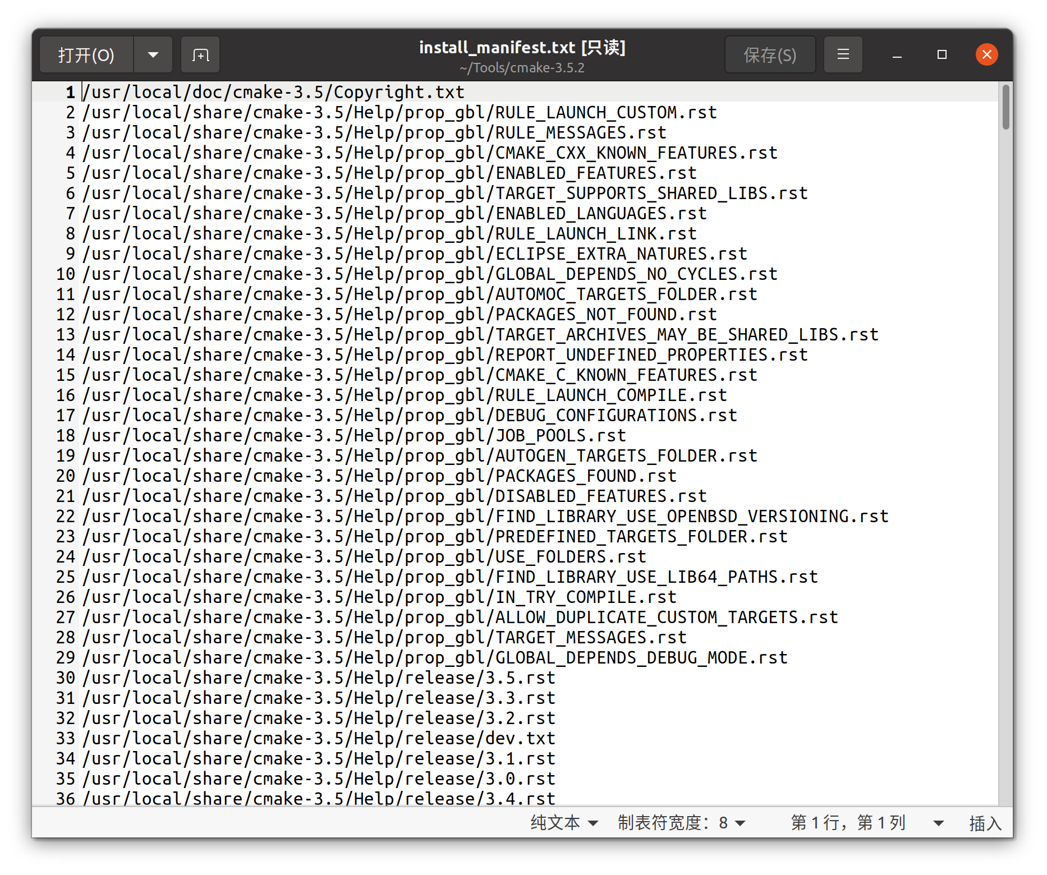The height and width of the screenshot is (875, 1047).
Task: Select the line containing dev.txt
Action: (x=317, y=738)
